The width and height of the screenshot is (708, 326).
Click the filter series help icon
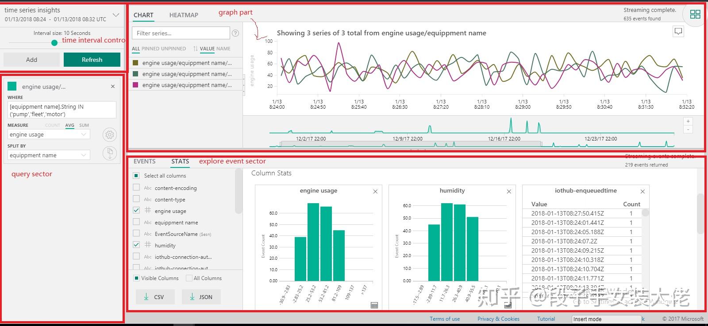click(235, 33)
